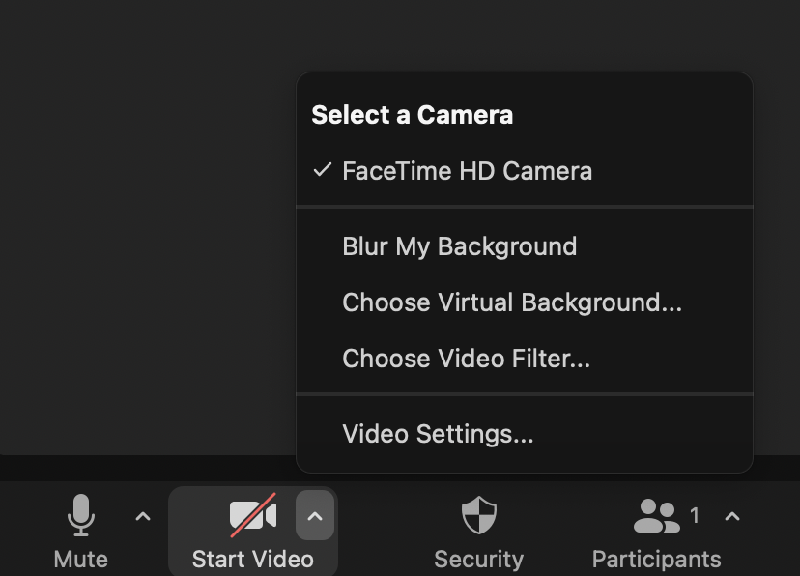Open Choose Video Filter menu item
The width and height of the screenshot is (800, 576).
coord(466,359)
